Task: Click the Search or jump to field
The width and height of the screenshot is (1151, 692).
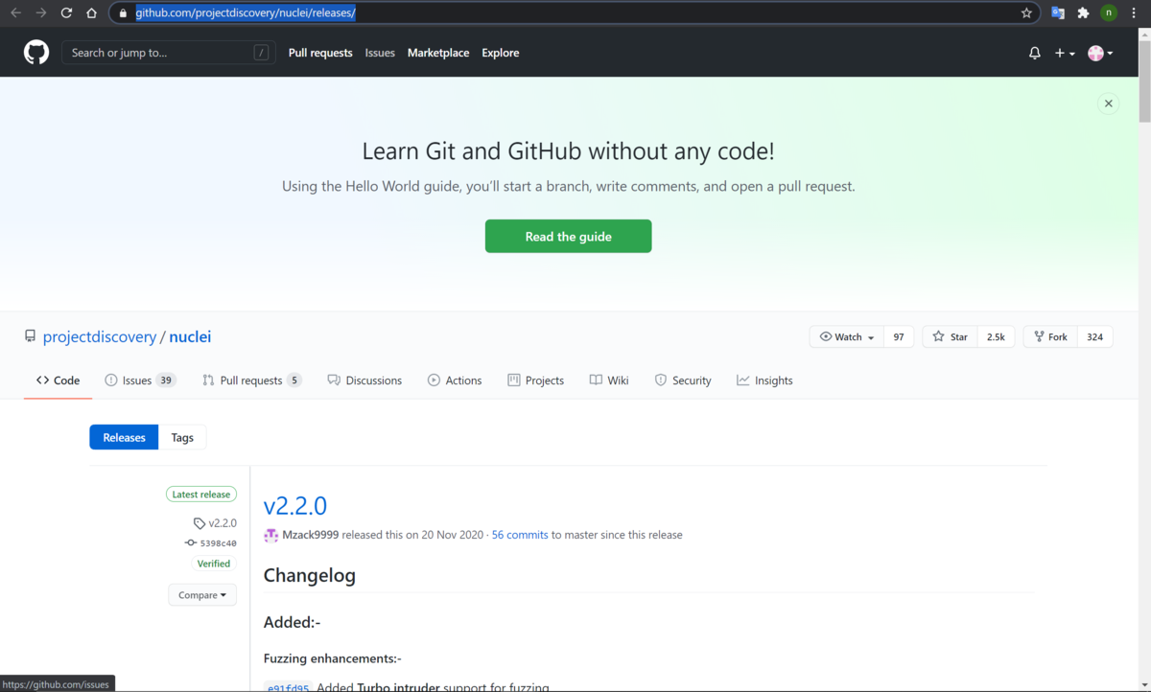Action: [169, 53]
